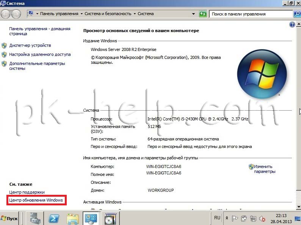Open Action Center flag in tray
Viewport: 301px width, 225px height.
tap(235, 218)
